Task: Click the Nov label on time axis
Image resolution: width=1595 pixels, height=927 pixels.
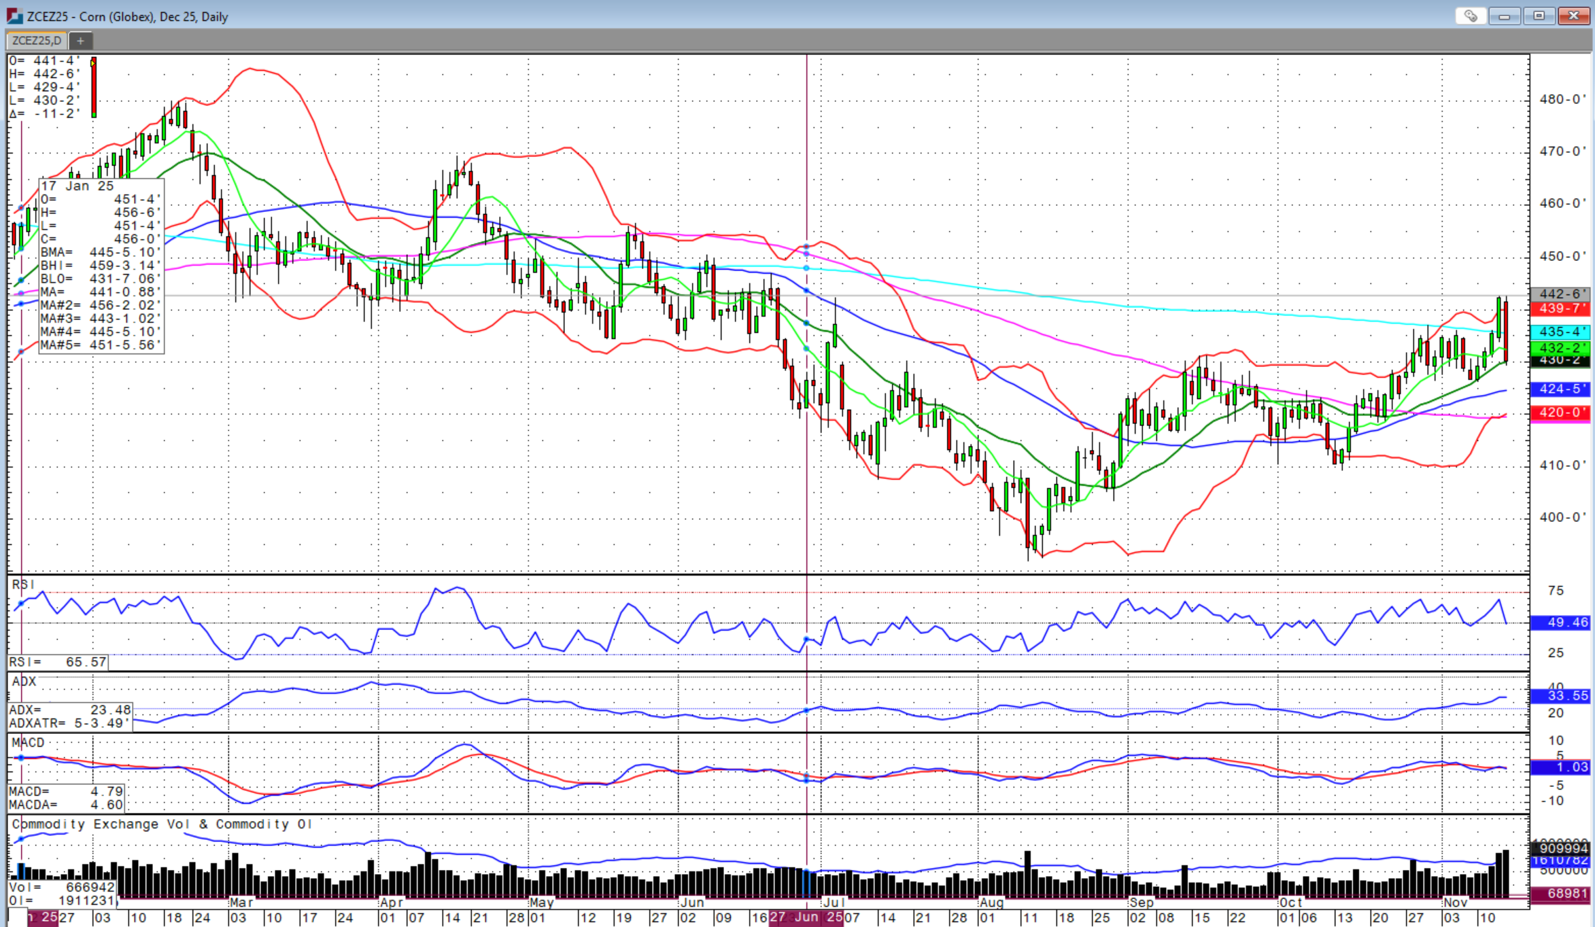Action: point(1455,903)
